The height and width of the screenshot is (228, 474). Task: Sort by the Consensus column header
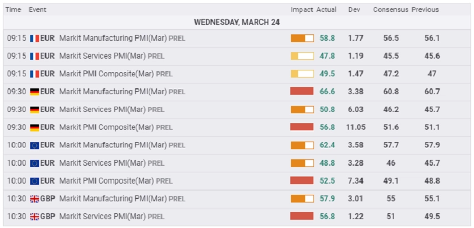click(391, 9)
